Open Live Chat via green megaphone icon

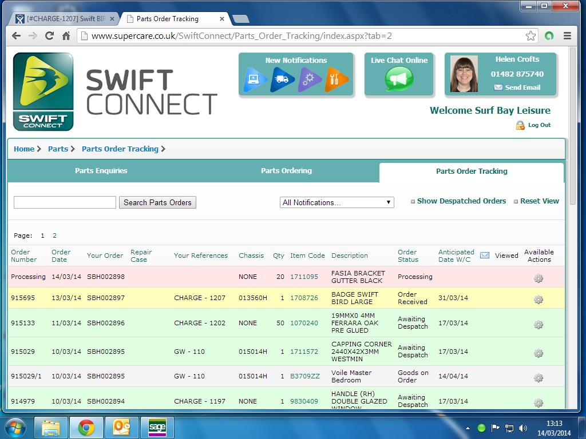399,79
